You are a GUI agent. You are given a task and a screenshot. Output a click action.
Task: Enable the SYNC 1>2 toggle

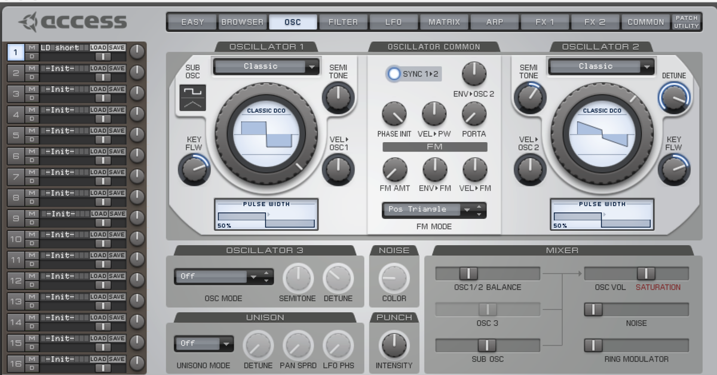[x=394, y=74]
